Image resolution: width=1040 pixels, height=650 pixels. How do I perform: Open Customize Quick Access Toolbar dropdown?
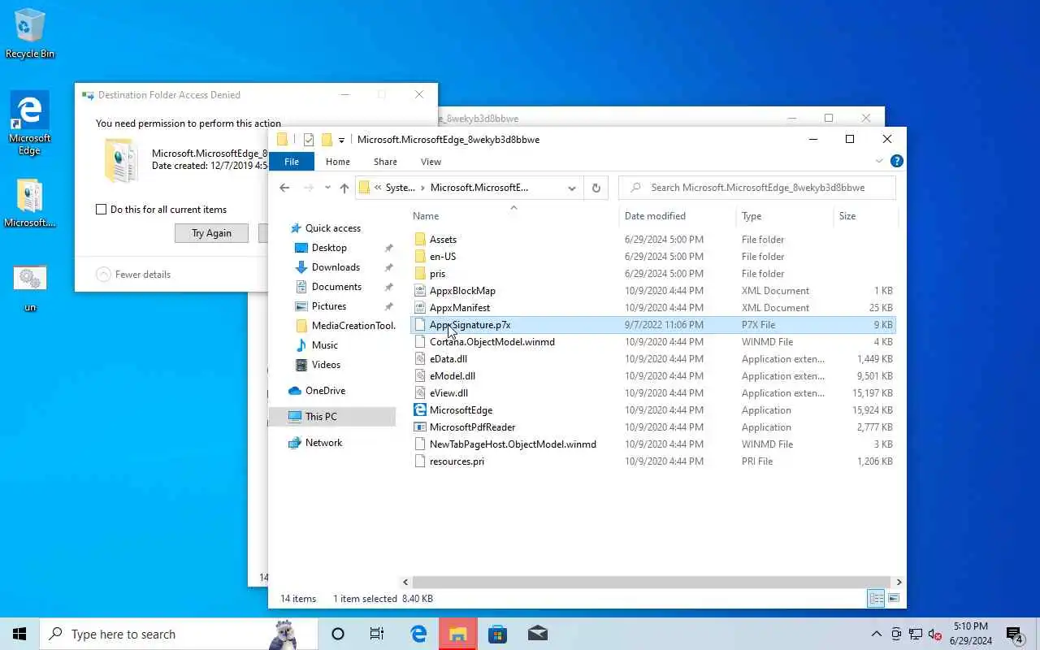pos(341,141)
